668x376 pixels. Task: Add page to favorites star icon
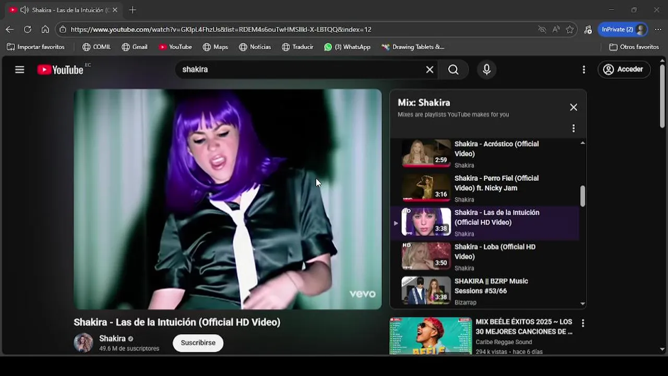570,30
